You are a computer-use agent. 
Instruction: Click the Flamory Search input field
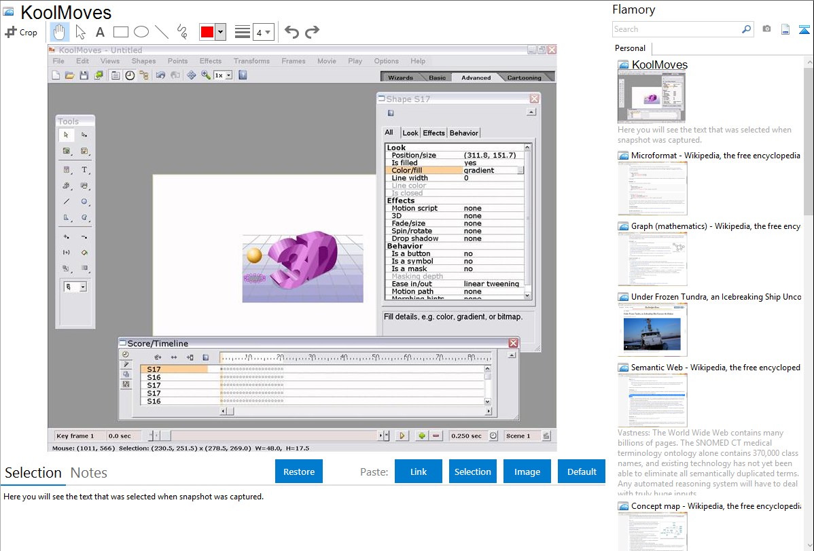pos(677,29)
